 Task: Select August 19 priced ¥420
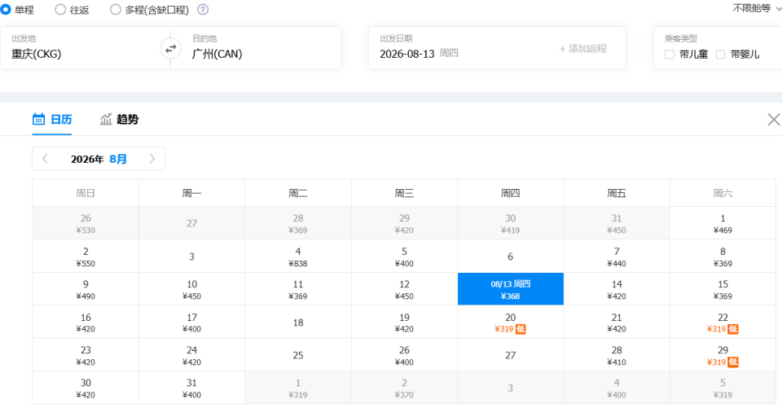404,323
